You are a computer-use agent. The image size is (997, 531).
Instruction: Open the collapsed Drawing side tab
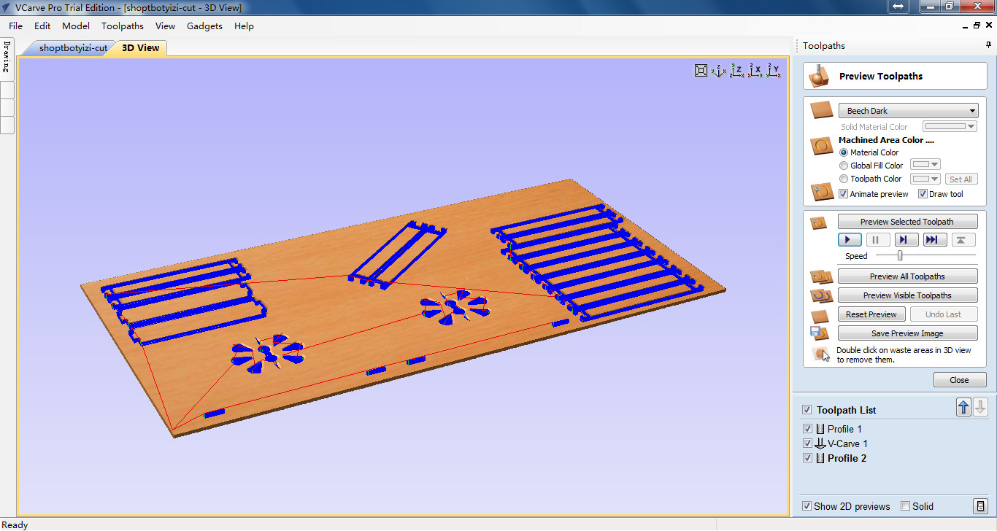pyautogui.click(x=7, y=58)
